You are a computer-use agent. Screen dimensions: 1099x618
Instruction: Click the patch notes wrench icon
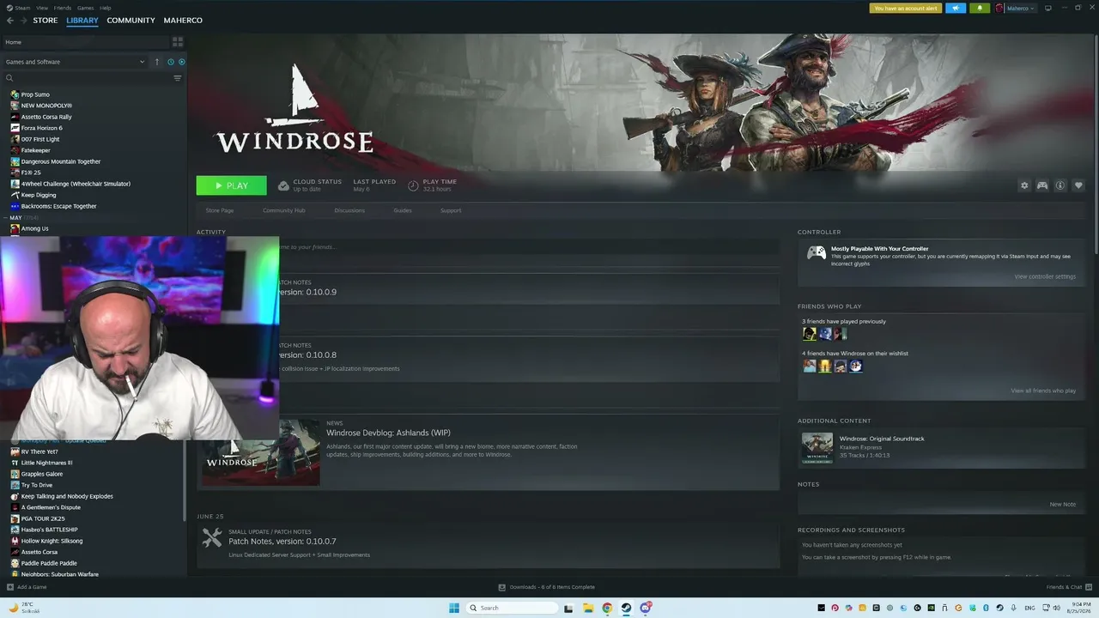[212, 538]
